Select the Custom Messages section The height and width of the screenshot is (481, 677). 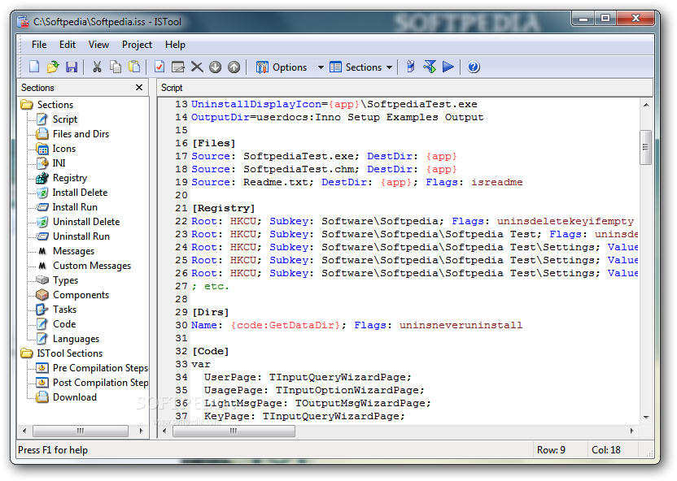click(x=91, y=266)
